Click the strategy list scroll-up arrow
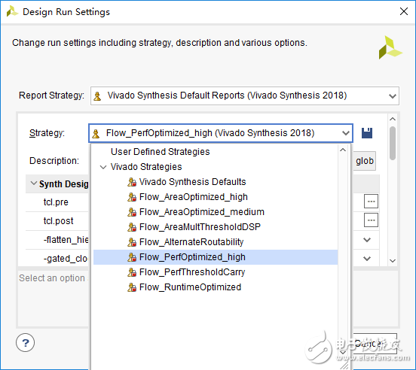This screenshot has height=370, width=416. (x=343, y=150)
